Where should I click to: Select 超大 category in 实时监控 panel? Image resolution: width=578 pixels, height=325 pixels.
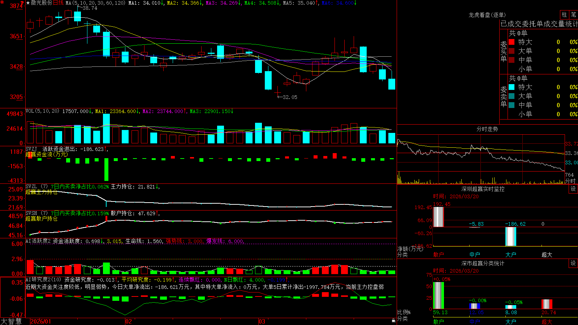(x=547, y=255)
